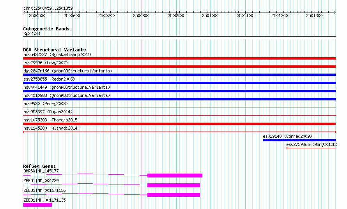The image size is (347, 209).
Task: Open transcript ZBED1|NM_001171136 label
Action: 44,190
